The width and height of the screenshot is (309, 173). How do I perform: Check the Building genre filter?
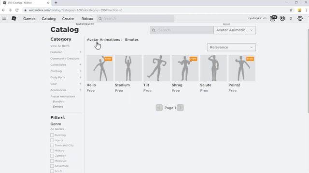tap(52, 135)
